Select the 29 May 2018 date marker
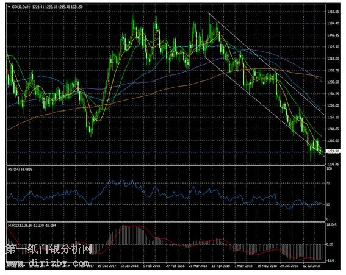 [x=267, y=266]
